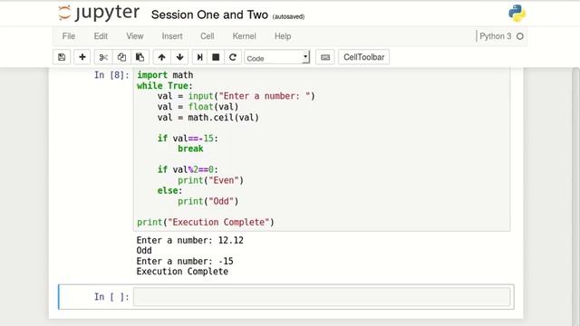This screenshot has height=326, width=580.
Task: Click the print("Execution Complete") line
Action: pyautogui.click(x=206, y=223)
